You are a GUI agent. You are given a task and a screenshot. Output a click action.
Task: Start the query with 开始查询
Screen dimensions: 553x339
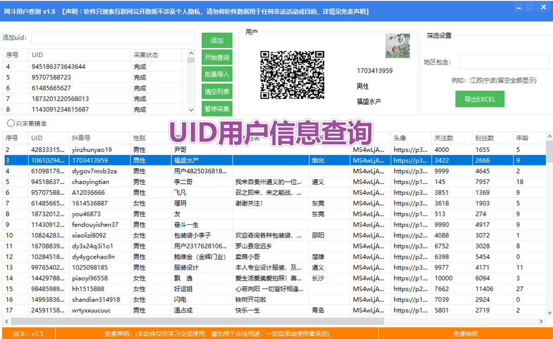point(217,57)
